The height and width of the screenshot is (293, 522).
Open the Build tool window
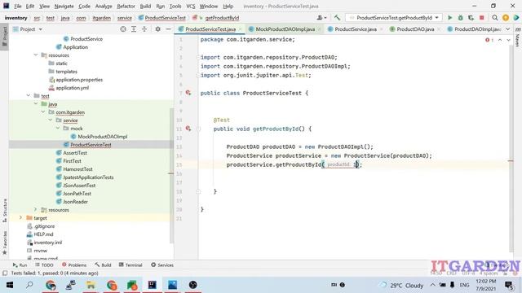pos(103,265)
